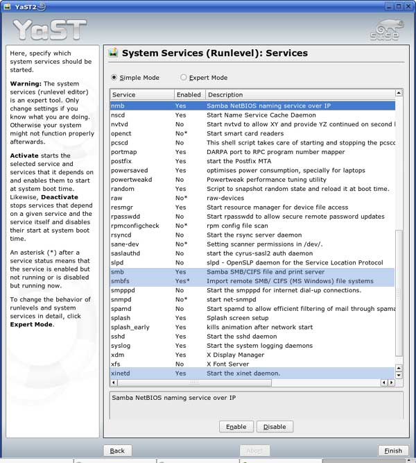Click 'No*' status in snmpd row

181,299
